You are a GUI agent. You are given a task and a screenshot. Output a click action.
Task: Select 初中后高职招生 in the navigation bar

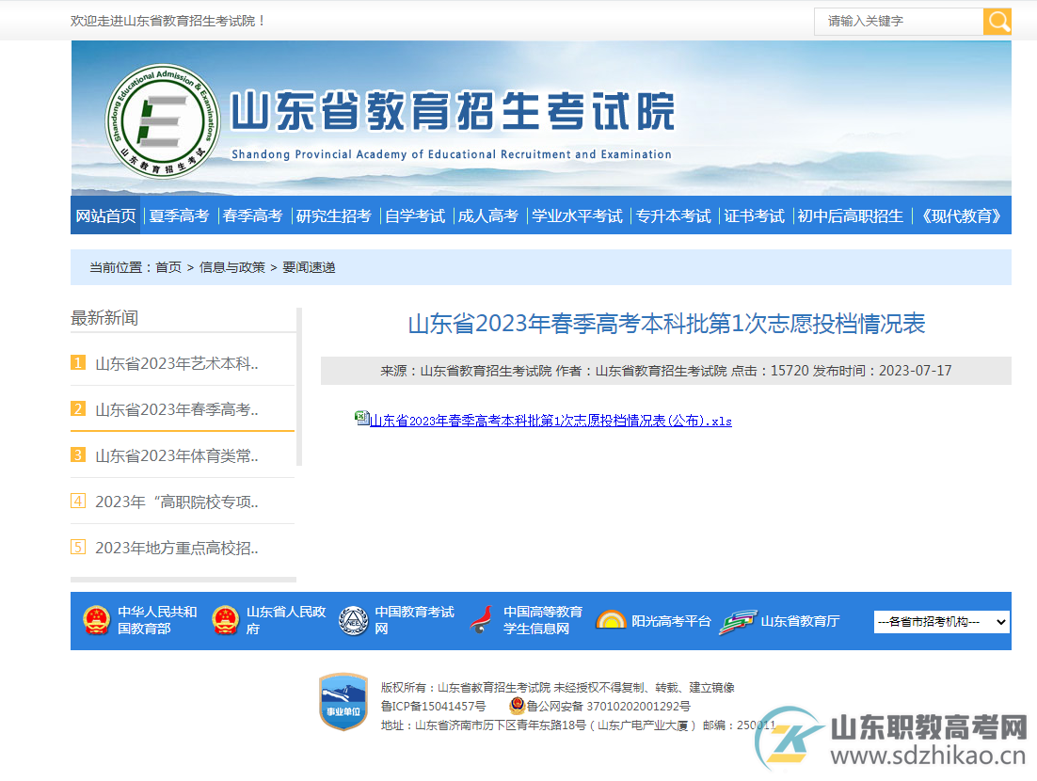851,215
